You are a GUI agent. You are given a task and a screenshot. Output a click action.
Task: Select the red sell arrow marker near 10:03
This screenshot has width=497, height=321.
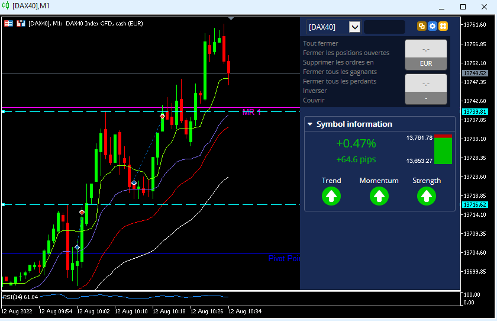[82, 212]
